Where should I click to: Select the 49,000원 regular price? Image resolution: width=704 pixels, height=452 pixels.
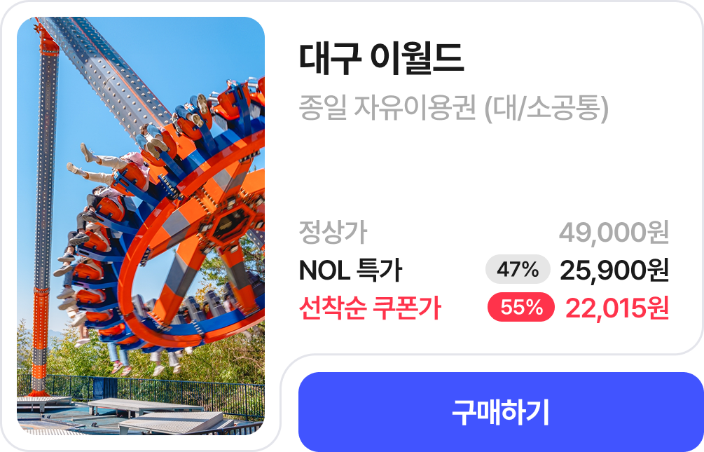[614, 232]
